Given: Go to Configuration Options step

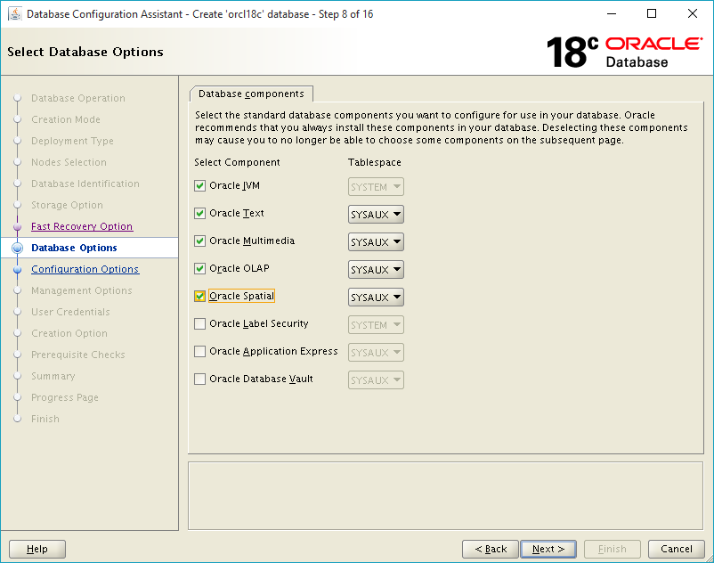Looking at the screenshot, I should coord(85,269).
